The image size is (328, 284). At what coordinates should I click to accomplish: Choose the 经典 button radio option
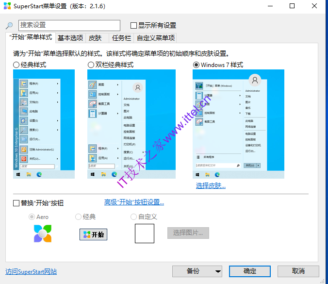pos(78,217)
